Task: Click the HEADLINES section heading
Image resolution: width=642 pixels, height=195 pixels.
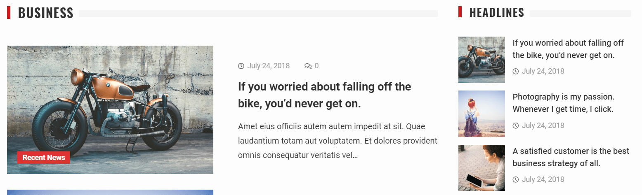Action: click(497, 13)
